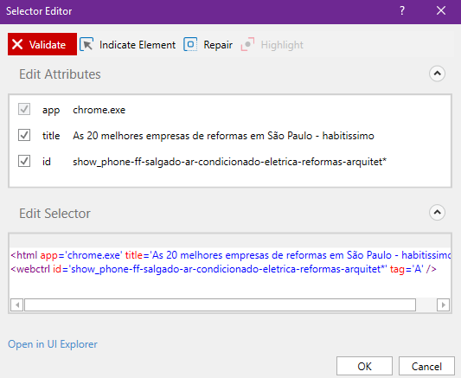Click the horizontal scrollbar right arrow
461x378 pixels.
pyautogui.click(x=443, y=304)
